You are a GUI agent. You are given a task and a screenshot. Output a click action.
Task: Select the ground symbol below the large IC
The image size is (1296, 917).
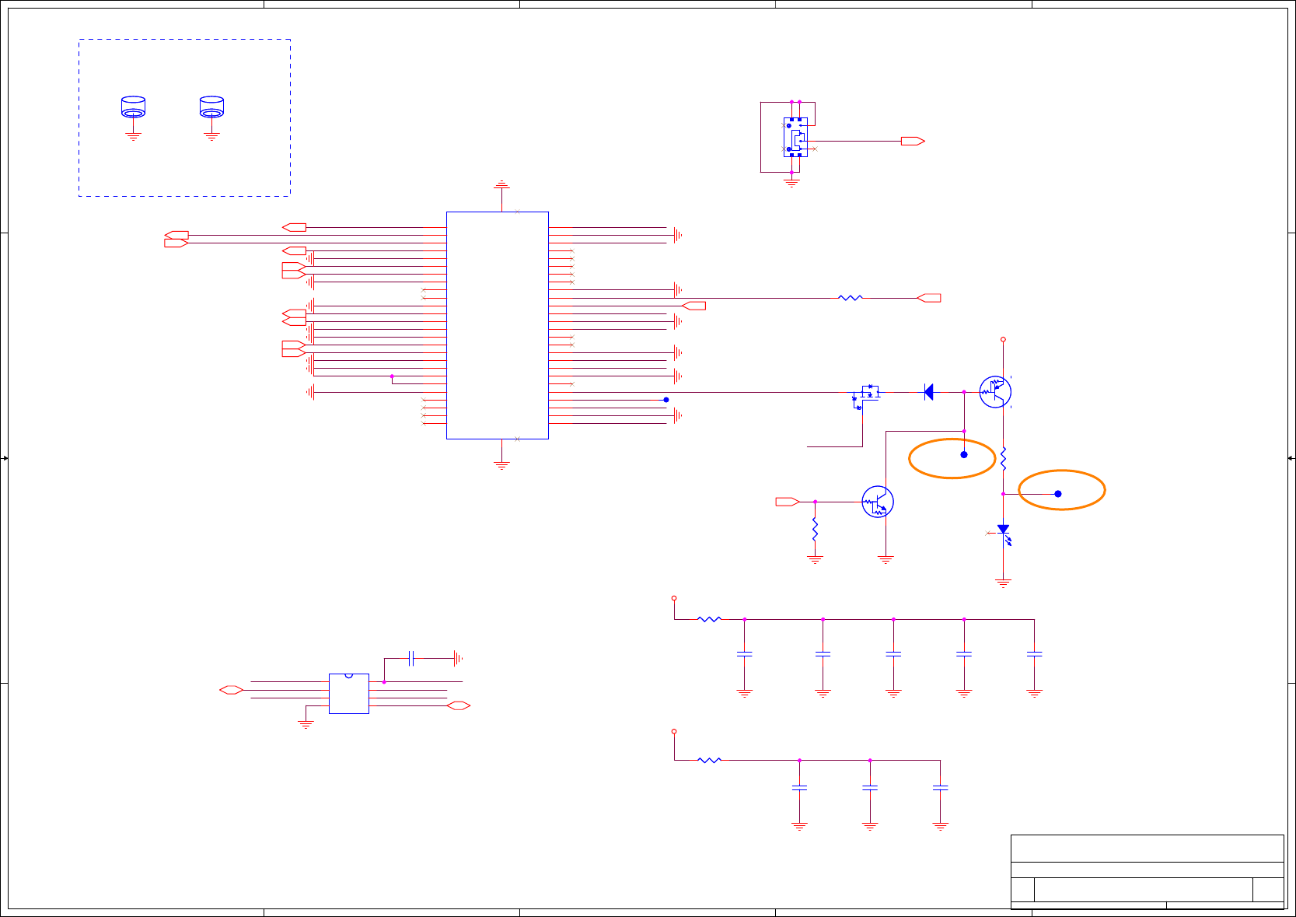click(501, 465)
